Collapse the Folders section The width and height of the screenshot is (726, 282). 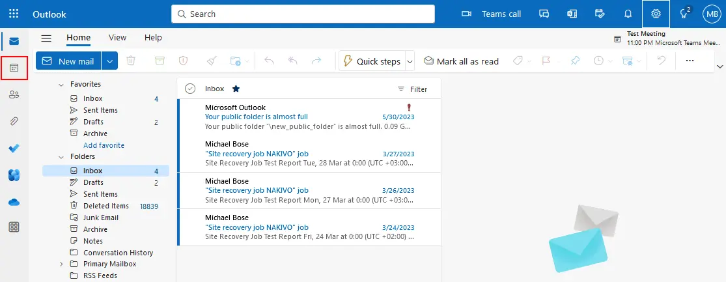(x=61, y=157)
